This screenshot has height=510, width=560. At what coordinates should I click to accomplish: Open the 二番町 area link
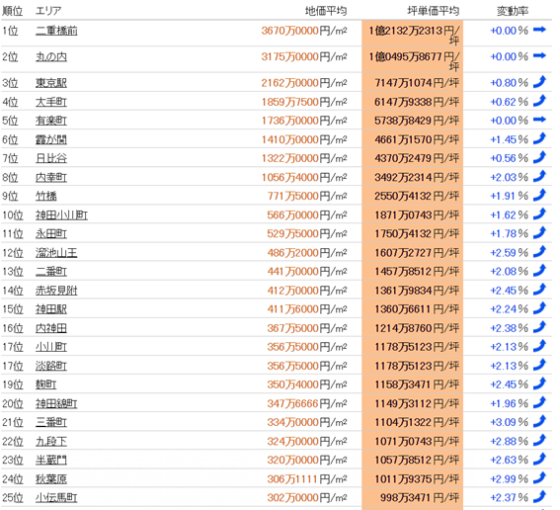(x=51, y=272)
